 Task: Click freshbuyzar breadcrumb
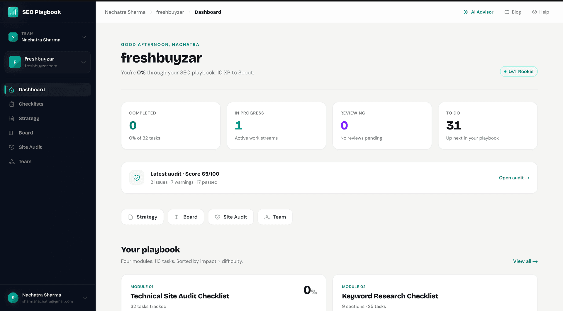tap(170, 12)
